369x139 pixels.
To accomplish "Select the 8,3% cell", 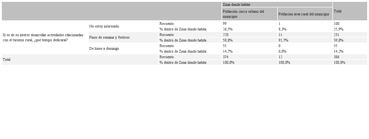I will (x=283, y=29).
